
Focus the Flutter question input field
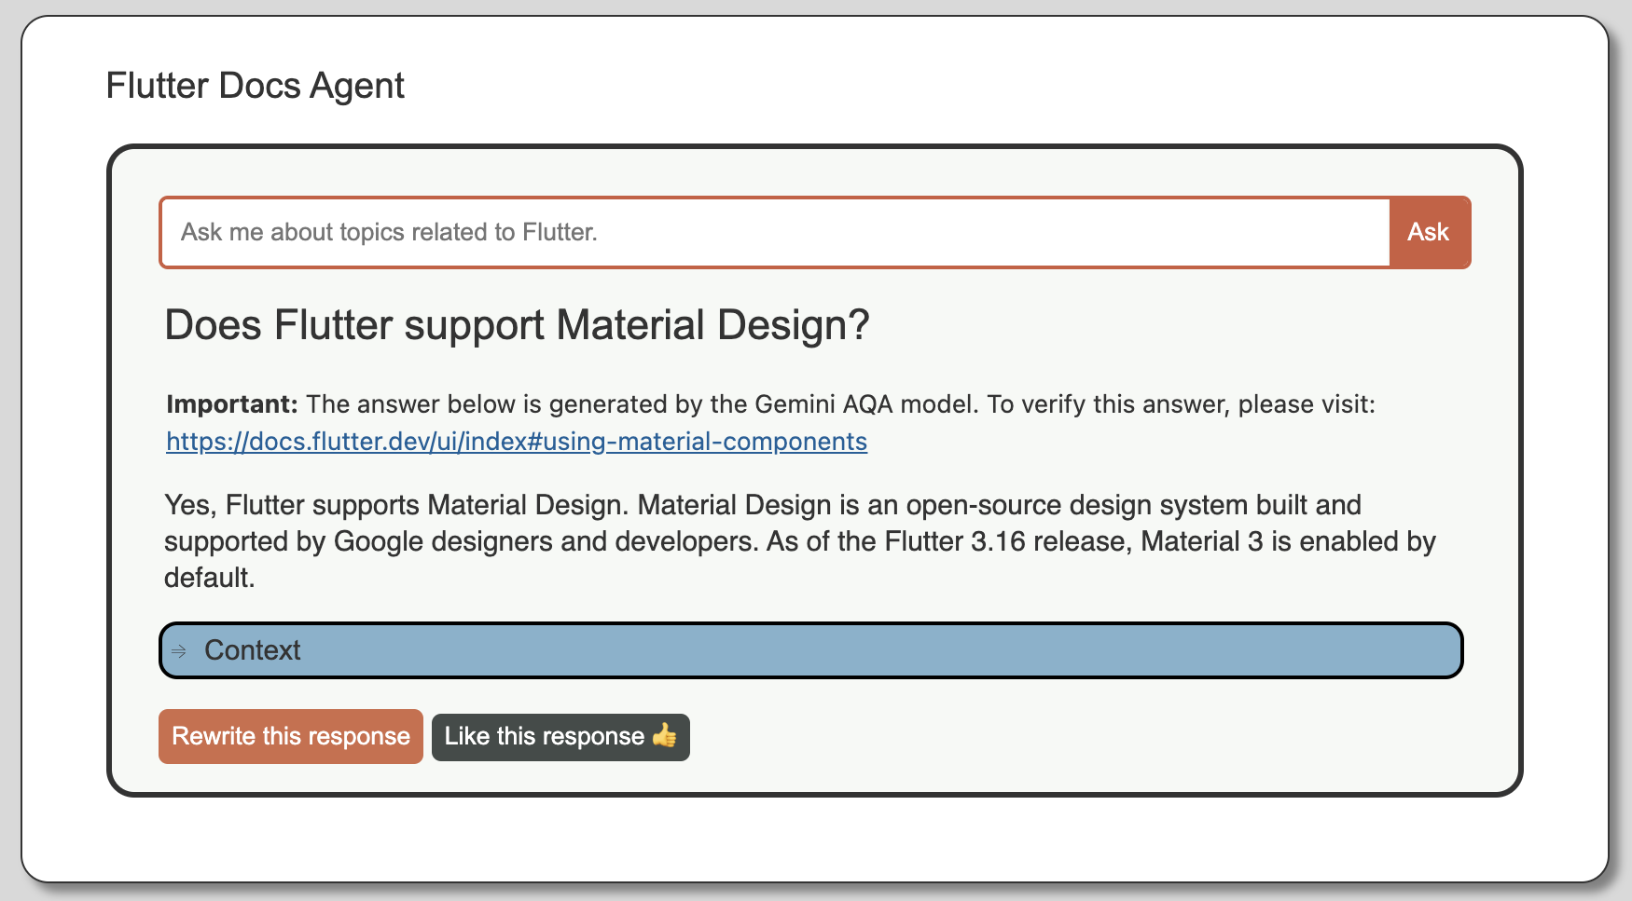[x=774, y=232]
